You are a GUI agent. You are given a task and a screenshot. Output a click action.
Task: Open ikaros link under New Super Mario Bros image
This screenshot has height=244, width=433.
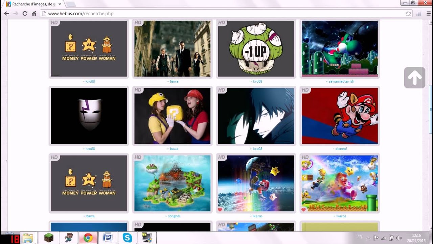[341, 216]
